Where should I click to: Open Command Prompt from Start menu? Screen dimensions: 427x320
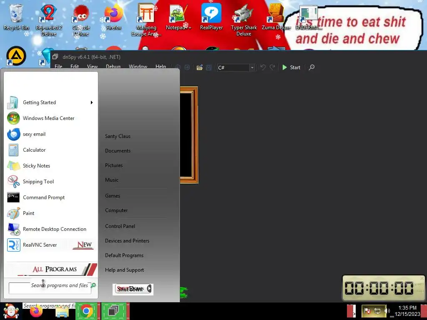click(50, 197)
